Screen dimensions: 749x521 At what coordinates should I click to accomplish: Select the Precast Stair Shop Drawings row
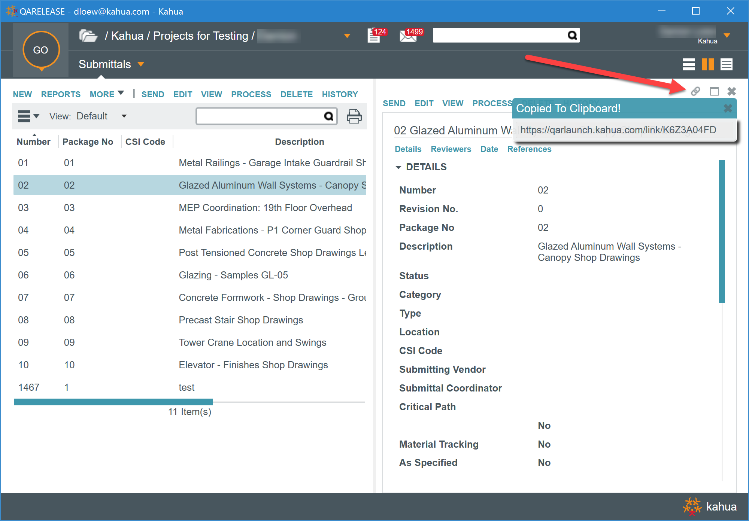click(x=240, y=320)
